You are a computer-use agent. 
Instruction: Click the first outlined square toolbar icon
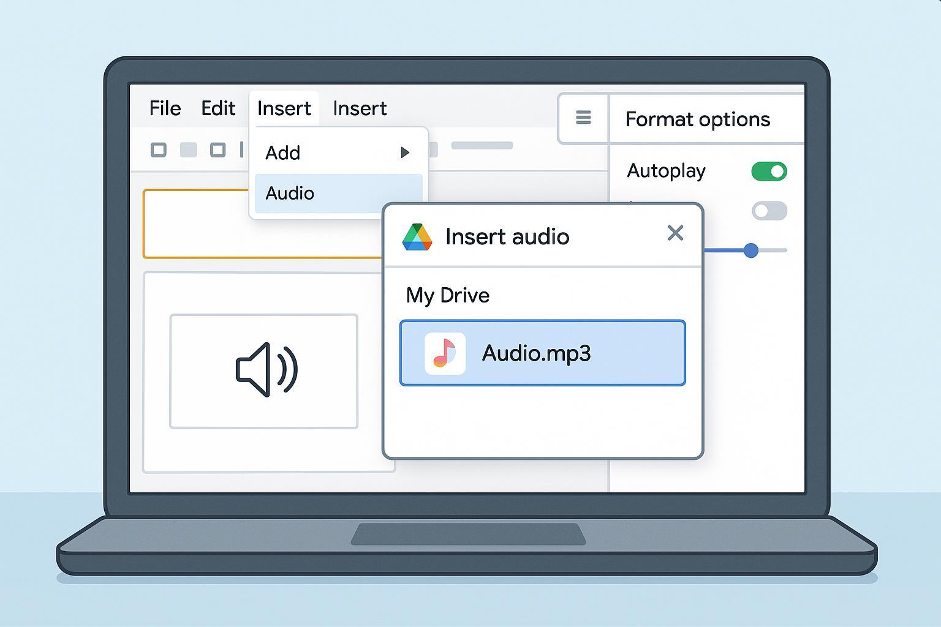159,150
